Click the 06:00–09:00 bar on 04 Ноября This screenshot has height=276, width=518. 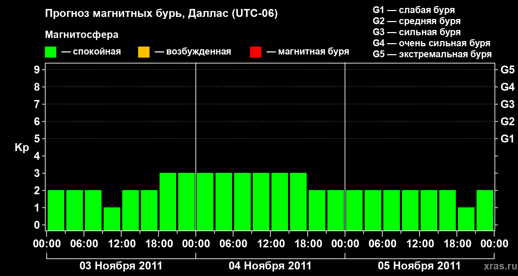pos(242,201)
